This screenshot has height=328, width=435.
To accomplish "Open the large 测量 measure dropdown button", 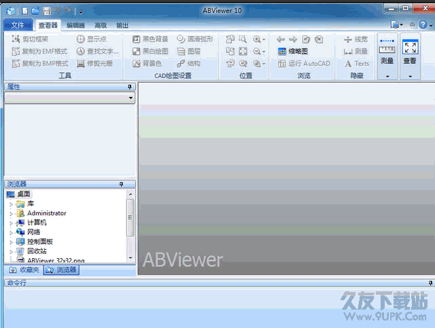I will (387, 56).
